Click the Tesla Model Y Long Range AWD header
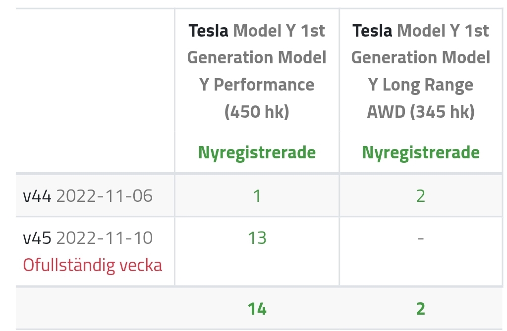 (421, 71)
